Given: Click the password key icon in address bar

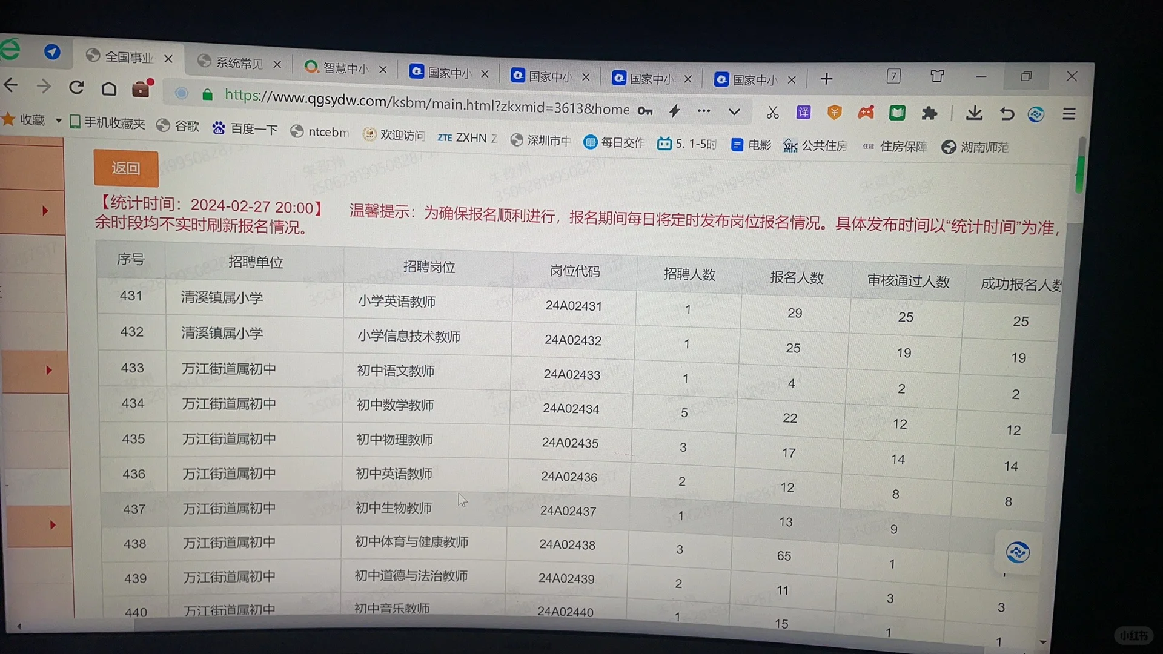Looking at the screenshot, I should pyautogui.click(x=645, y=111).
